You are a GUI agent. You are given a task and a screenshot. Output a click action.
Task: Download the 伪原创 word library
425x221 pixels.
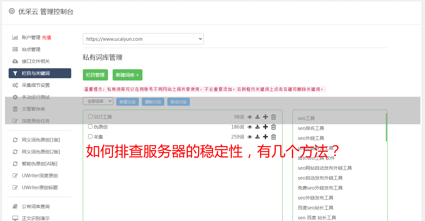pyautogui.click(x=257, y=127)
